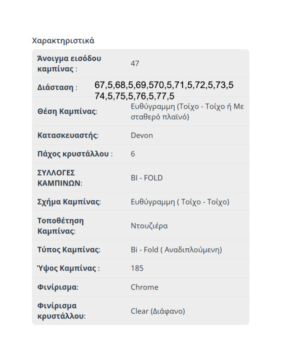Viewport: 284px width, 362px height.
Task: Select the Bi - Fold ( Αναδιπλούμενη) value
Action: 176,250
